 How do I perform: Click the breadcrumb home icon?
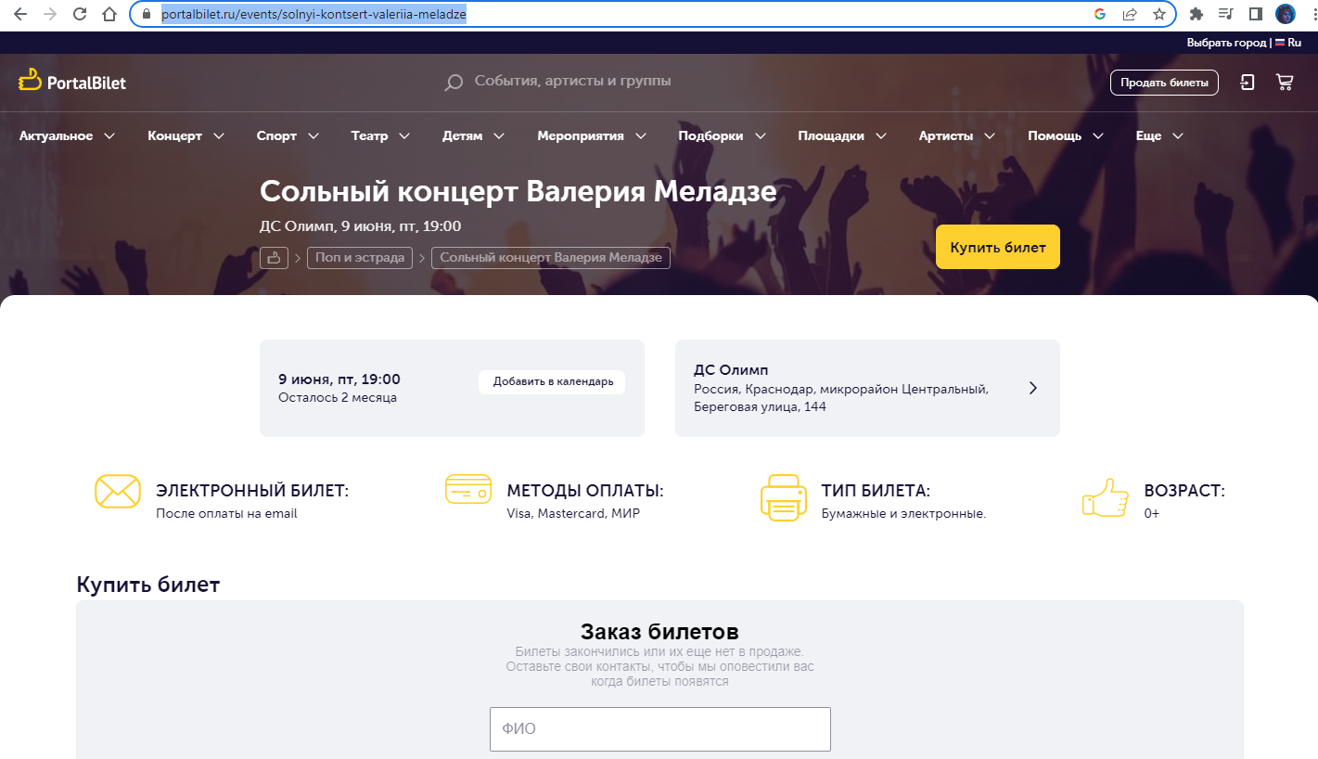tap(274, 258)
